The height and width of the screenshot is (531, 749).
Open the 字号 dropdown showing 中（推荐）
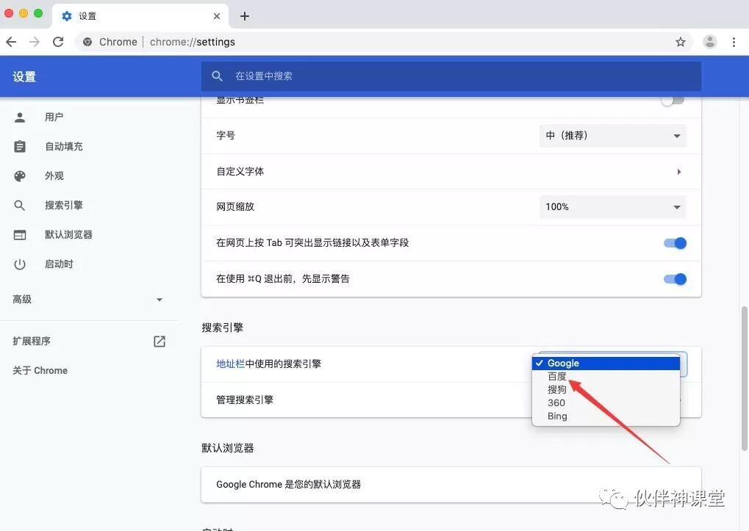(x=613, y=136)
